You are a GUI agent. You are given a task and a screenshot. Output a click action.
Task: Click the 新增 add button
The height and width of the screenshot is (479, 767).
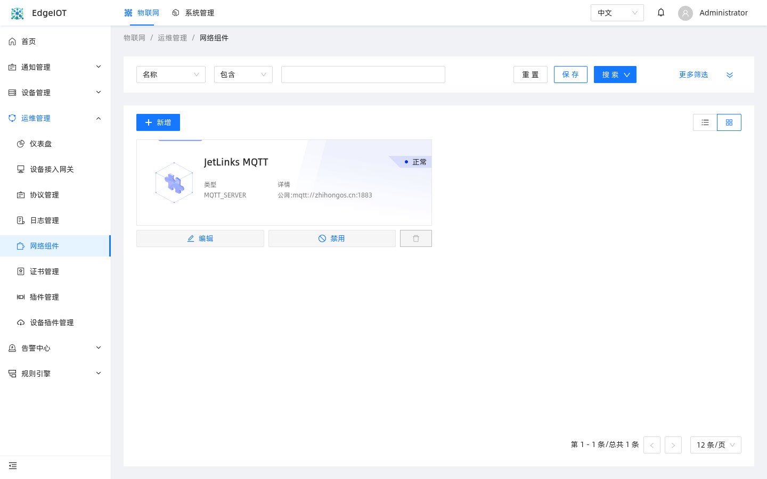pos(158,122)
